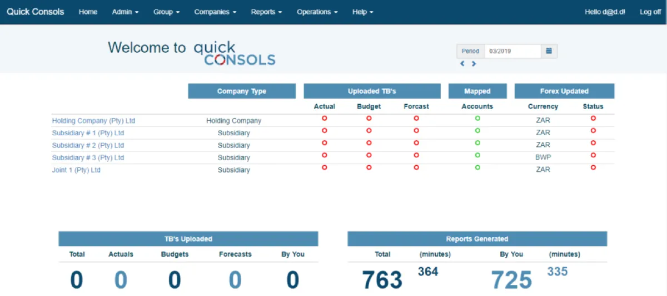The image size is (667, 296).
Task: Go to Home in navigation bar
Action: 88,12
